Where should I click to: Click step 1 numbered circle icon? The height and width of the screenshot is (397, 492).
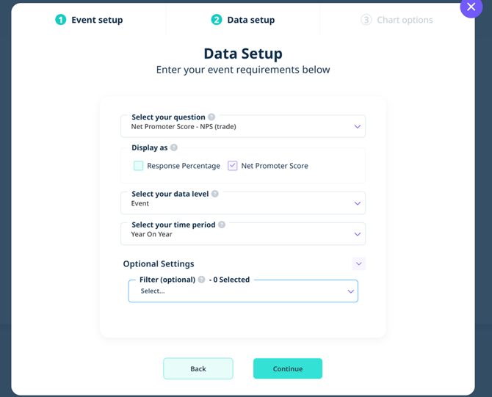pos(61,20)
